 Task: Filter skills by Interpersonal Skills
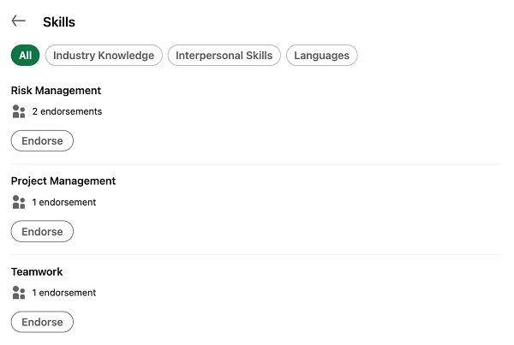pyautogui.click(x=224, y=56)
